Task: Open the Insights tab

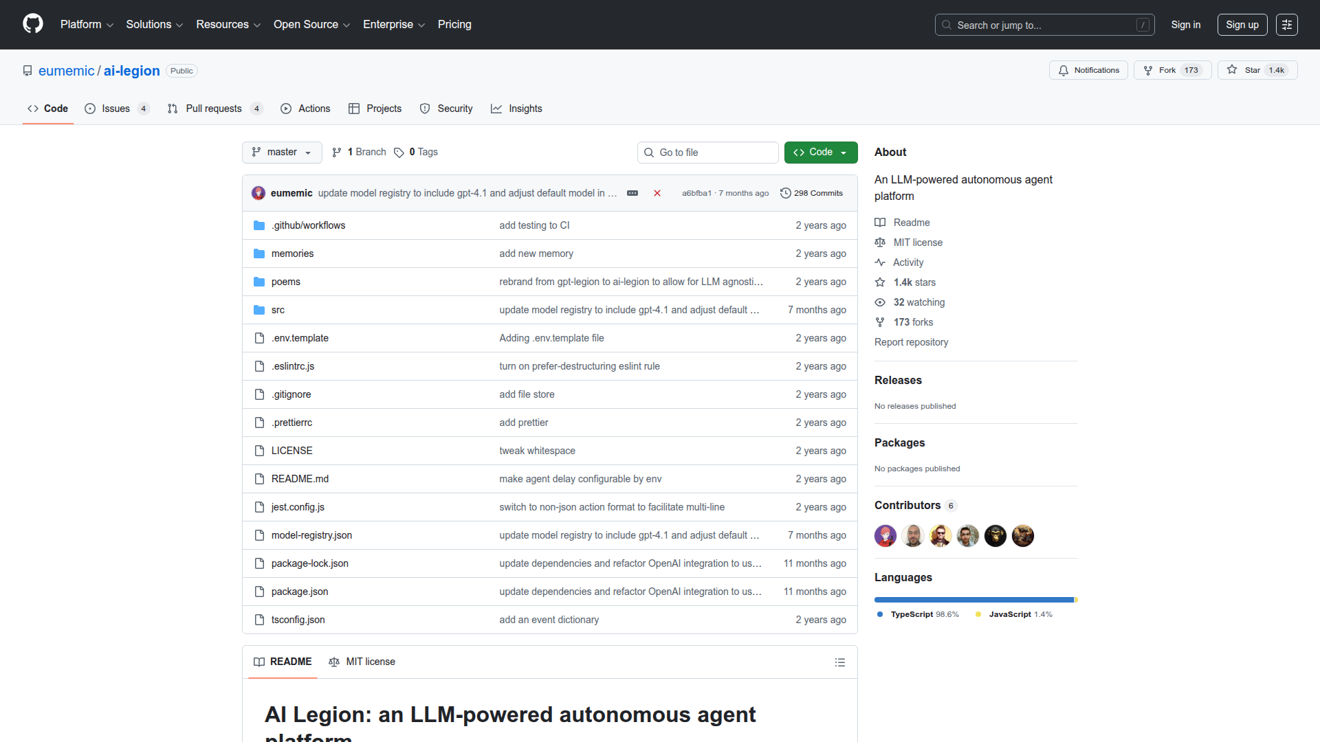Action: 525,108
